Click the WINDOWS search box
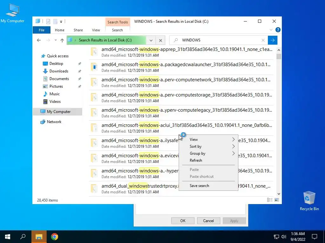 pyautogui.click(x=218, y=40)
